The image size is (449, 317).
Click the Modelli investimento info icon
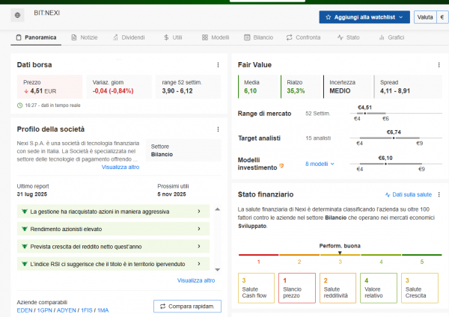[x=282, y=164]
